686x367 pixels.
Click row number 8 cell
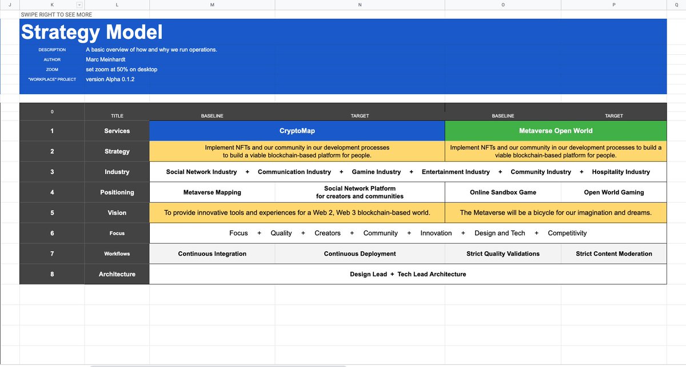52,274
